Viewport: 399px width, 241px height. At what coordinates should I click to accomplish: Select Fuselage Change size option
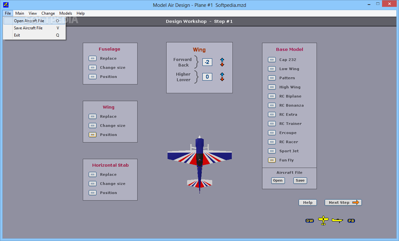[93, 68]
